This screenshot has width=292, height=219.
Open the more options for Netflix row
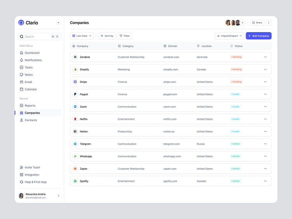(x=265, y=119)
